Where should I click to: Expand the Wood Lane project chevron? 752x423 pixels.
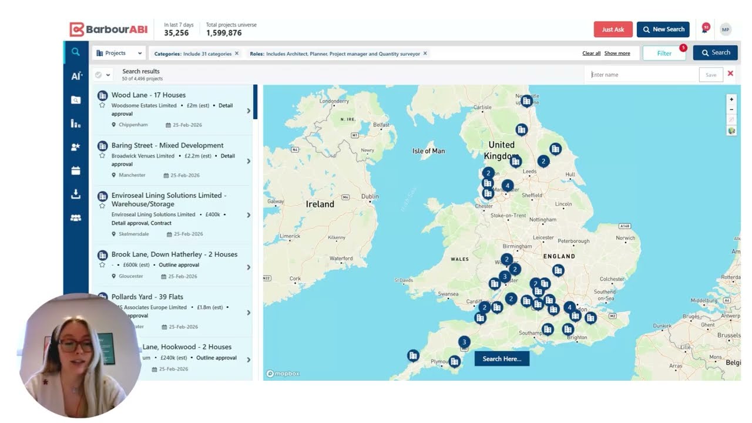point(249,110)
